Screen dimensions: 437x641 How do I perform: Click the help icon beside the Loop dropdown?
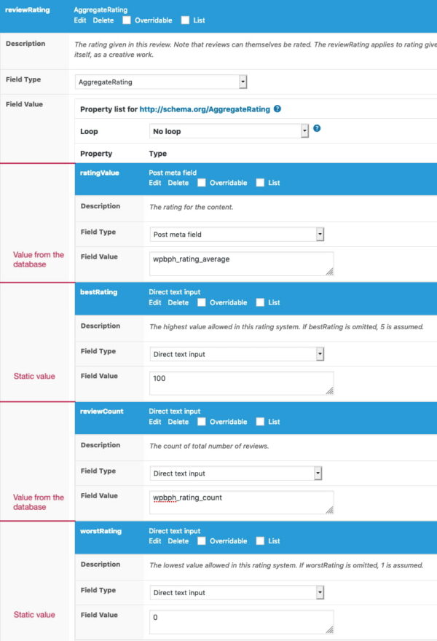tap(316, 129)
